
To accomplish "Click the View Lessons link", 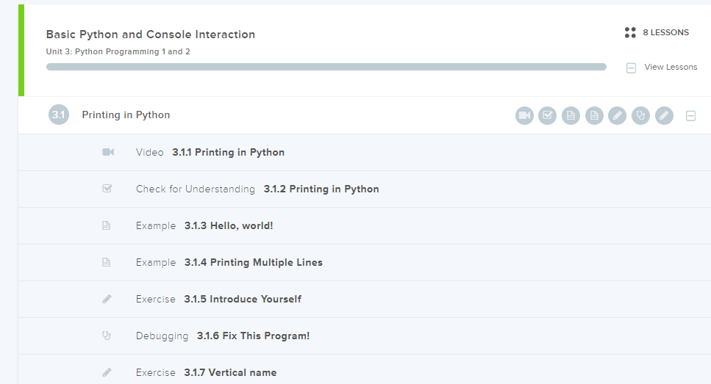I will pyautogui.click(x=671, y=67).
